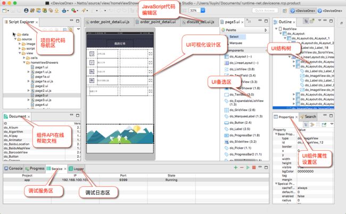Expand the Palette flyout arrow
This screenshot has width=346, height=214.
coord(266,30)
